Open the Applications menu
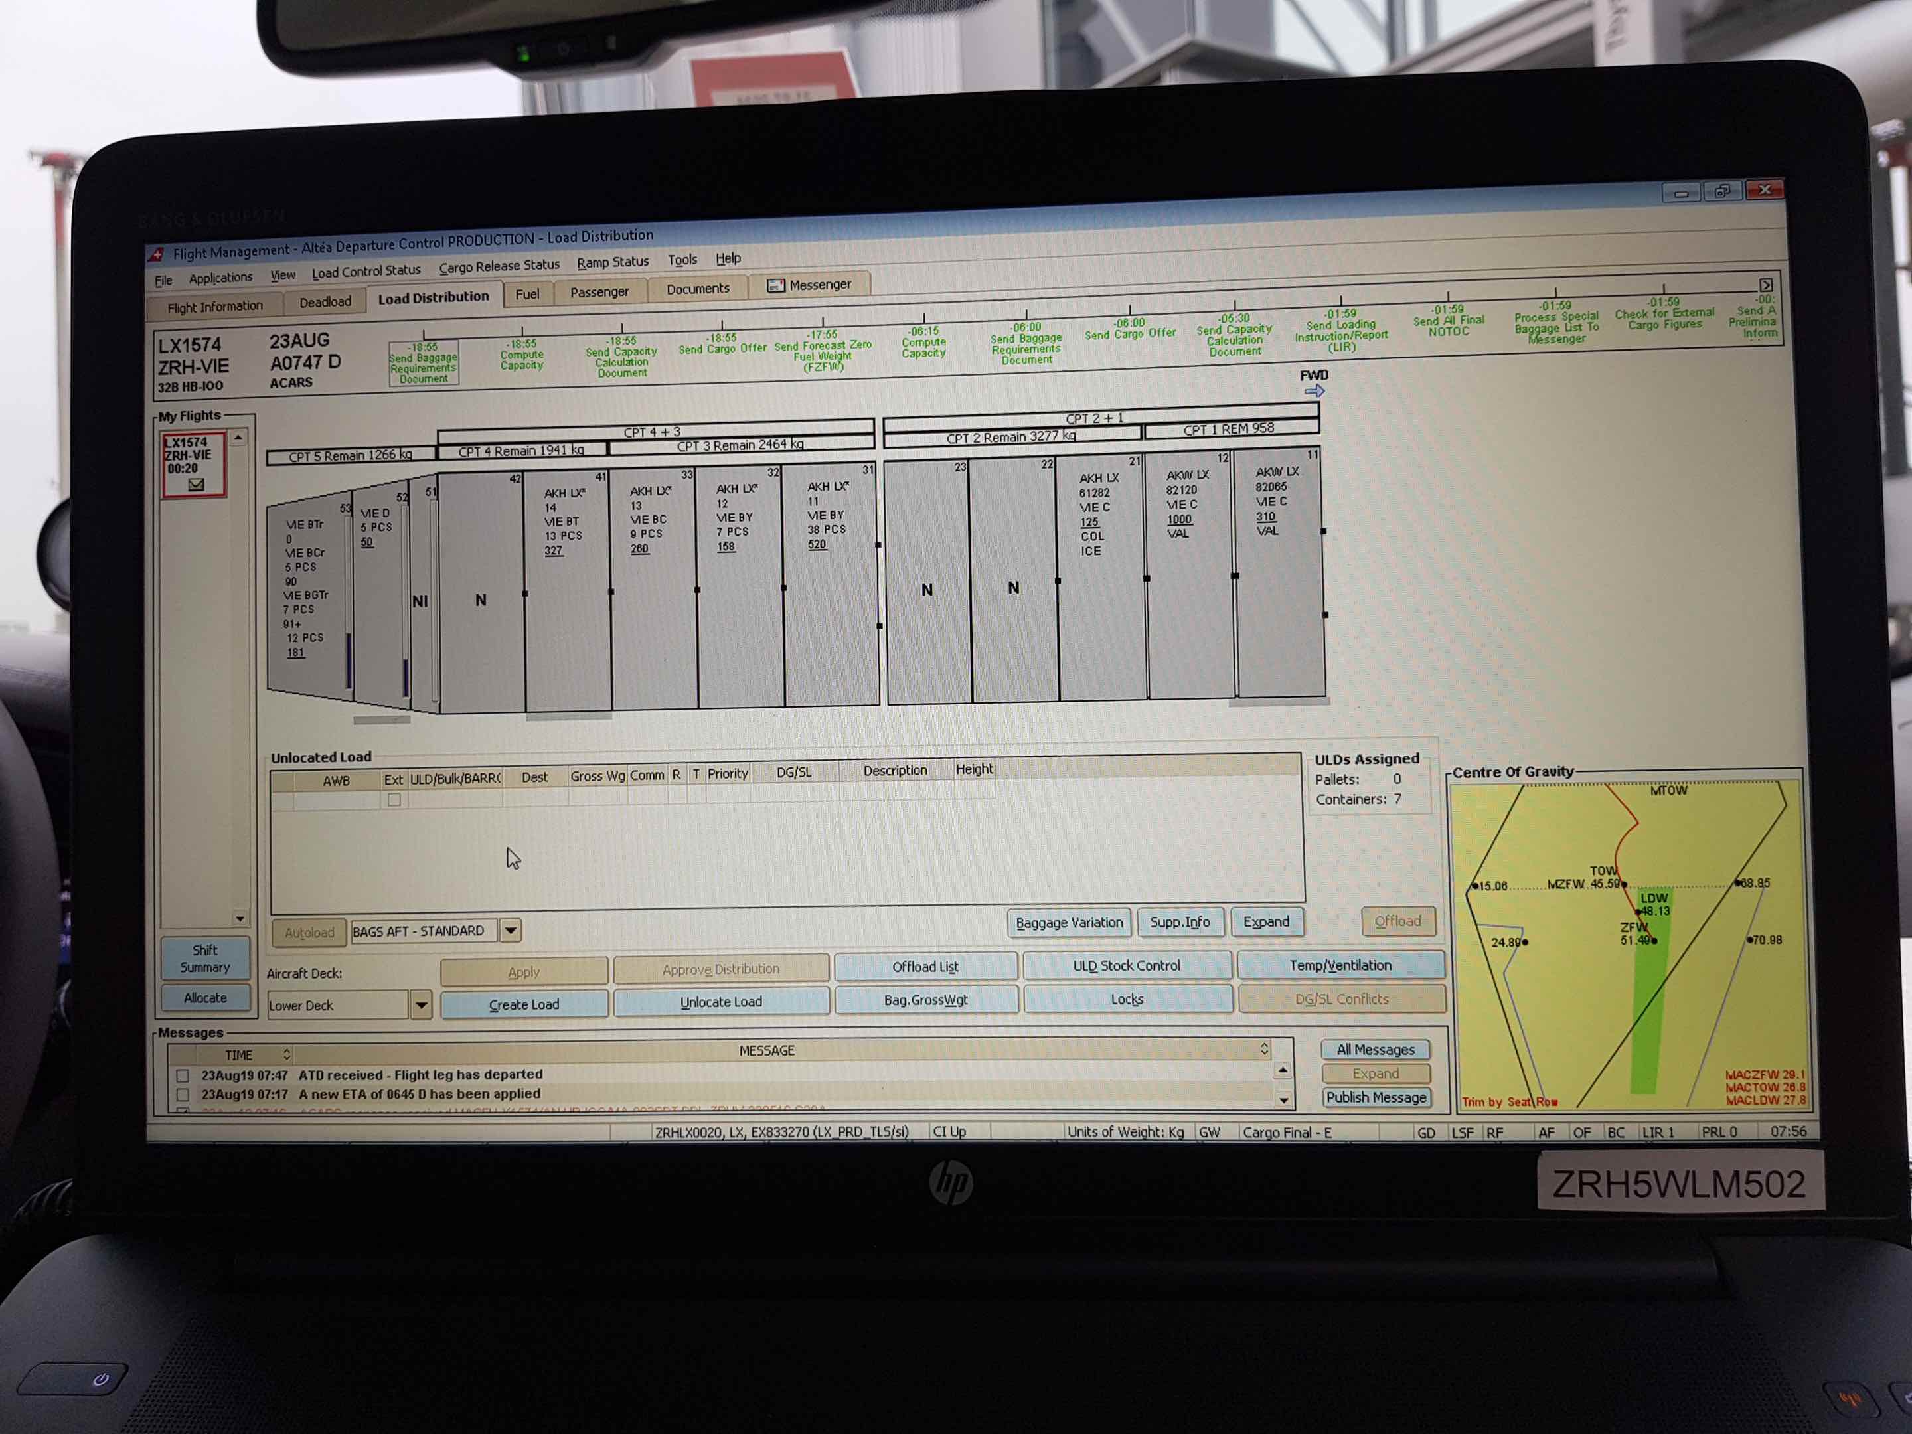This screenshot has width=1912, height=1434. (220, 278)
